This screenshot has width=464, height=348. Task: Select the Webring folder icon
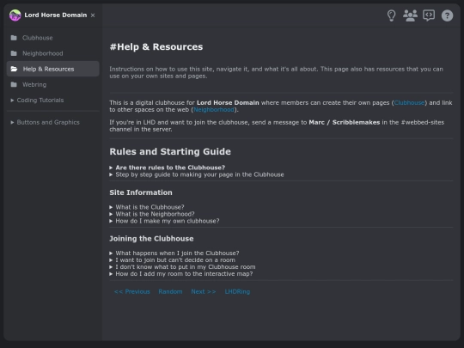point(14,84)
